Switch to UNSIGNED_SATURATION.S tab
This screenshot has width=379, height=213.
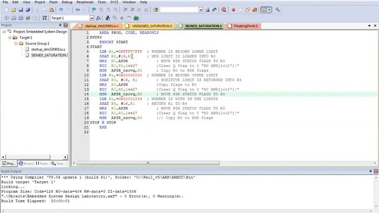(150, 26)
